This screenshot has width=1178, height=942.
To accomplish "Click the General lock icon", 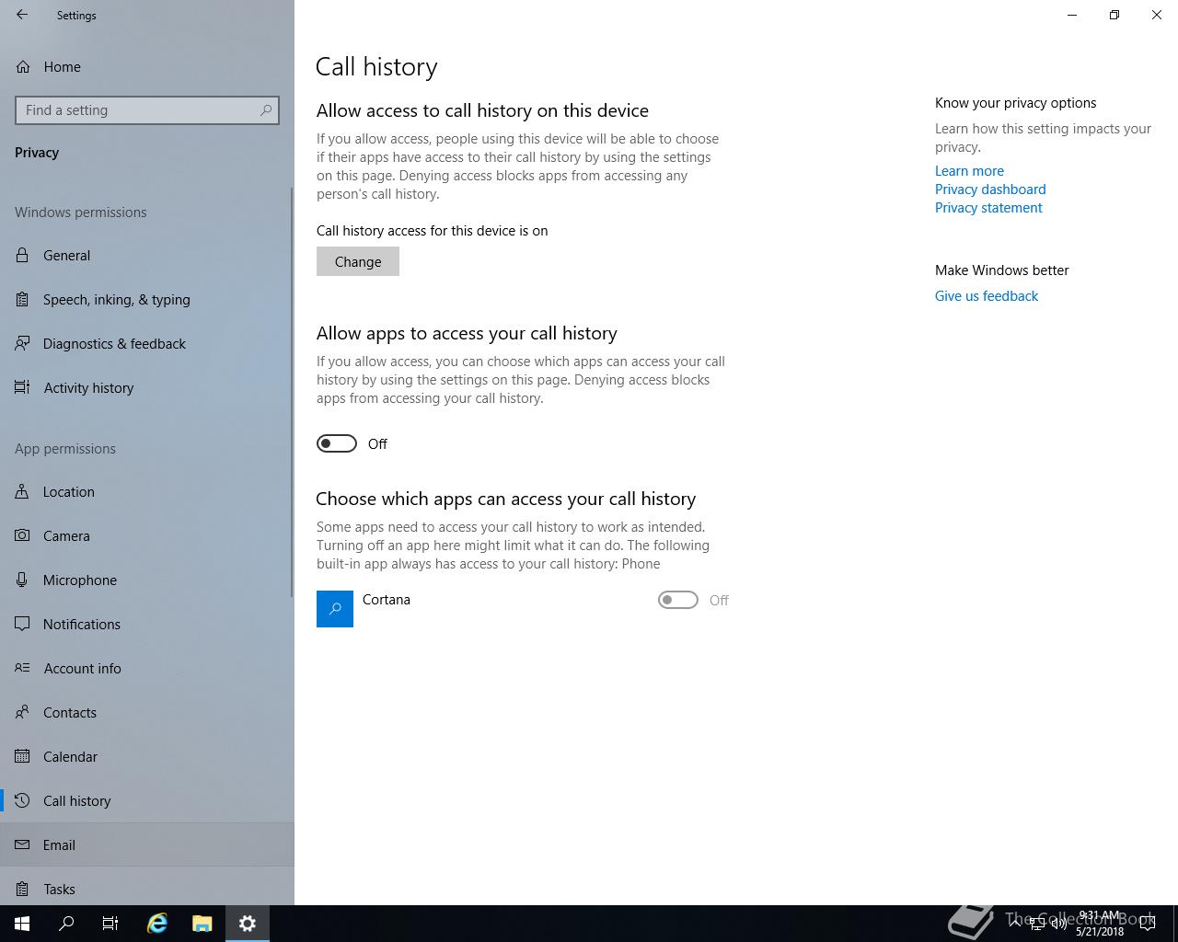I will point(22,255).
